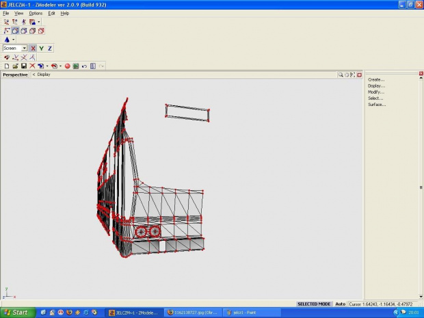This screenshot has width=424, height=318.
Task: Toggle the X axis constraint
Action: [x=33, y=49]
